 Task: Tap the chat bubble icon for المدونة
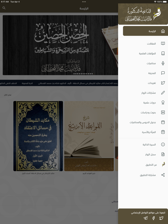(163, 73)
